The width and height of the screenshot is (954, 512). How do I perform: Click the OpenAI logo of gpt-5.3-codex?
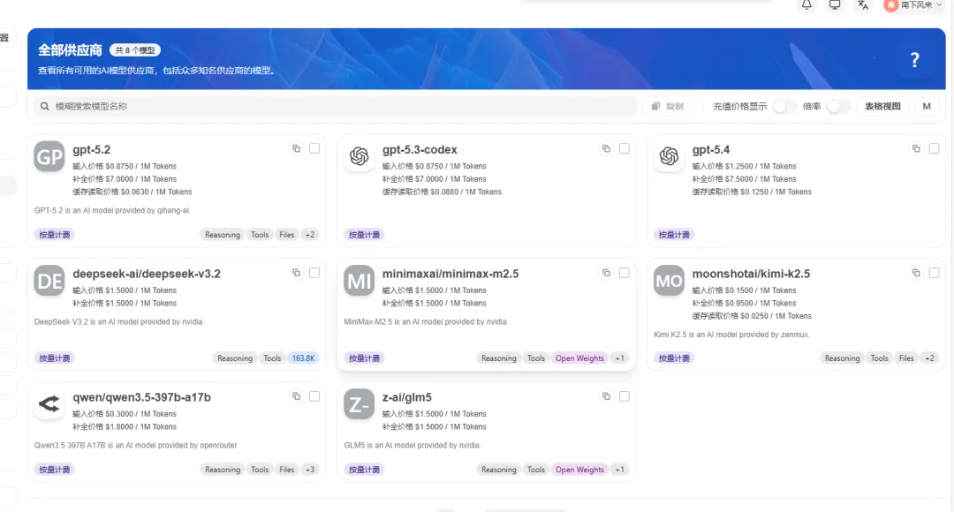(359, 156)
